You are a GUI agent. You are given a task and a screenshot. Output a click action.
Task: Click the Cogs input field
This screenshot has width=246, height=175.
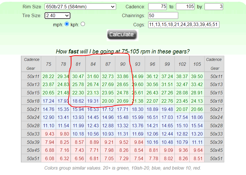point(184,25)
